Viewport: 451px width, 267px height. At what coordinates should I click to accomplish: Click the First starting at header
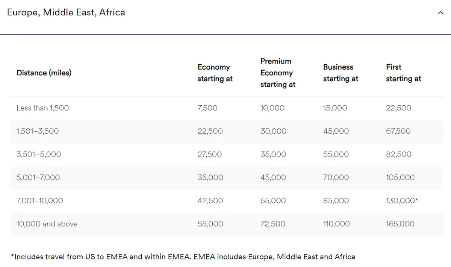[403, 73]
